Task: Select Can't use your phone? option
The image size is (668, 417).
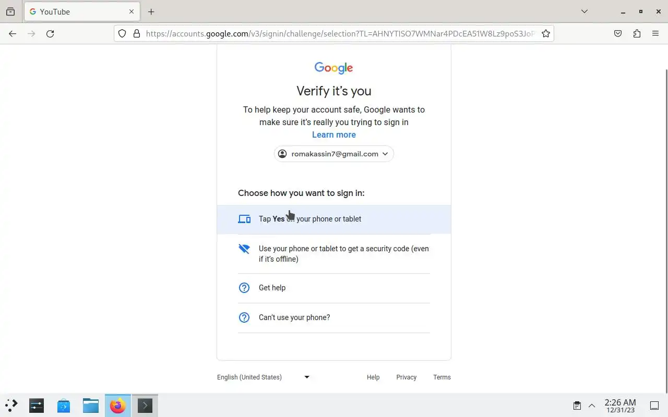Action: point(334,317)
